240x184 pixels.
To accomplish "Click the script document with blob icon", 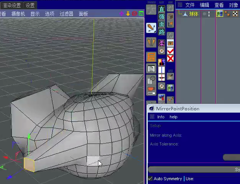I will pyautogui.click(x=151, y=80).
